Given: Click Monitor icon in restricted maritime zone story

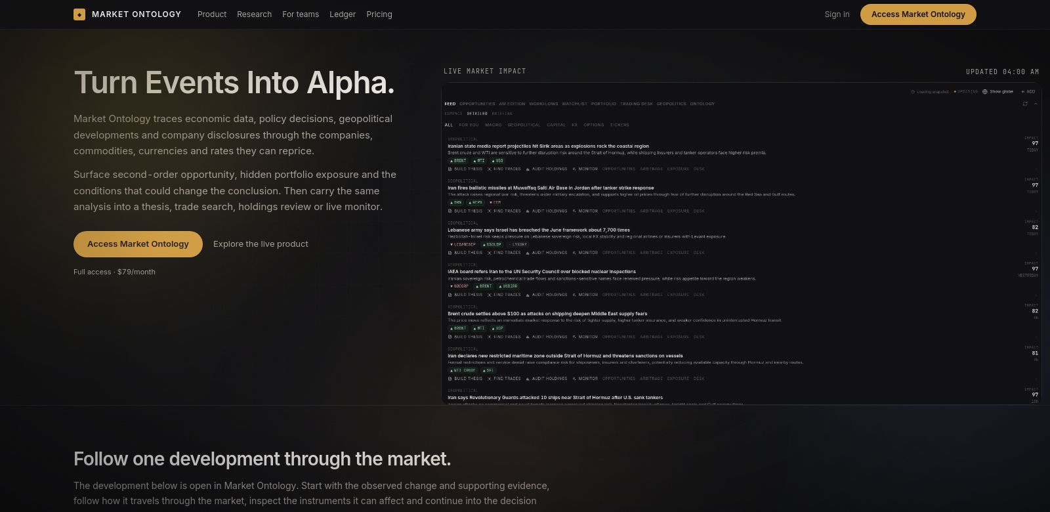Looking at the screenshot, I should (x=574, y=379).
